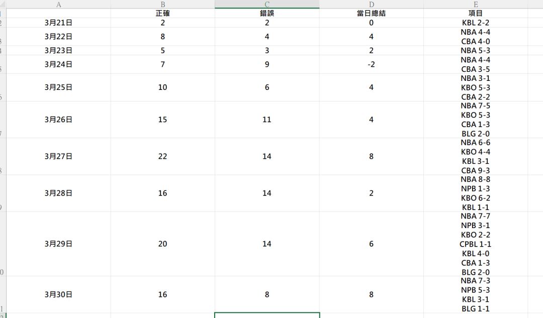Click 當日總結 value 8 for 3月27日
The width and height of the screenshot is (543, 318).
point(371,156)
